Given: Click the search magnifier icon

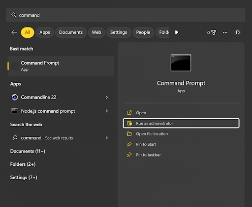Looking at the screenshot, I should [x=14, y=15].
